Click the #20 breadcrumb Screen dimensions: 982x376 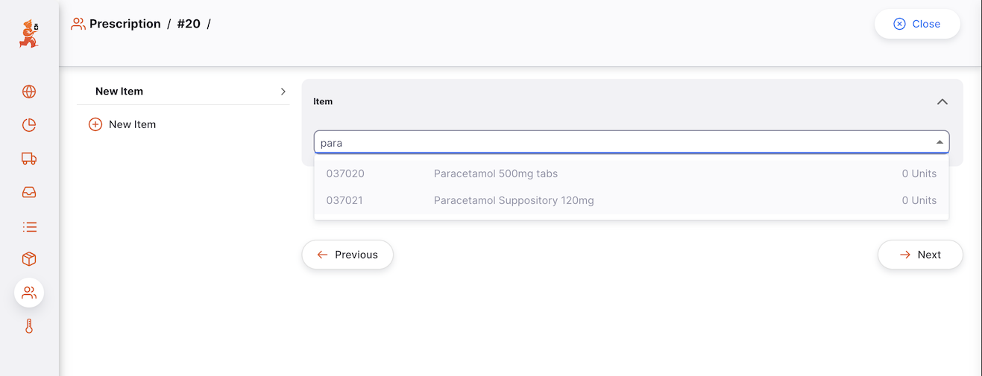[189, 24]
